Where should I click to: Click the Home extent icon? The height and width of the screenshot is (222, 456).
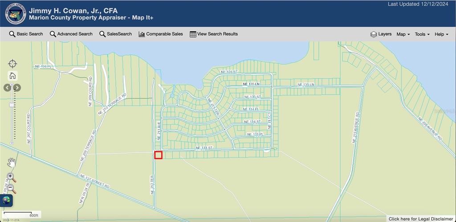coord(12,76)
